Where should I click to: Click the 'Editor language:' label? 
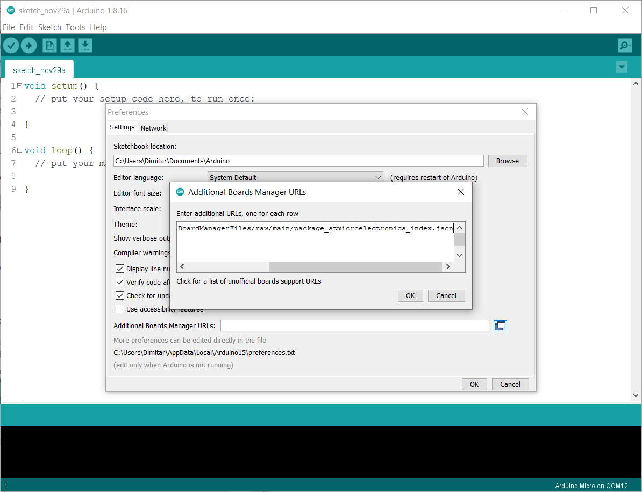[x=138, y=177]
